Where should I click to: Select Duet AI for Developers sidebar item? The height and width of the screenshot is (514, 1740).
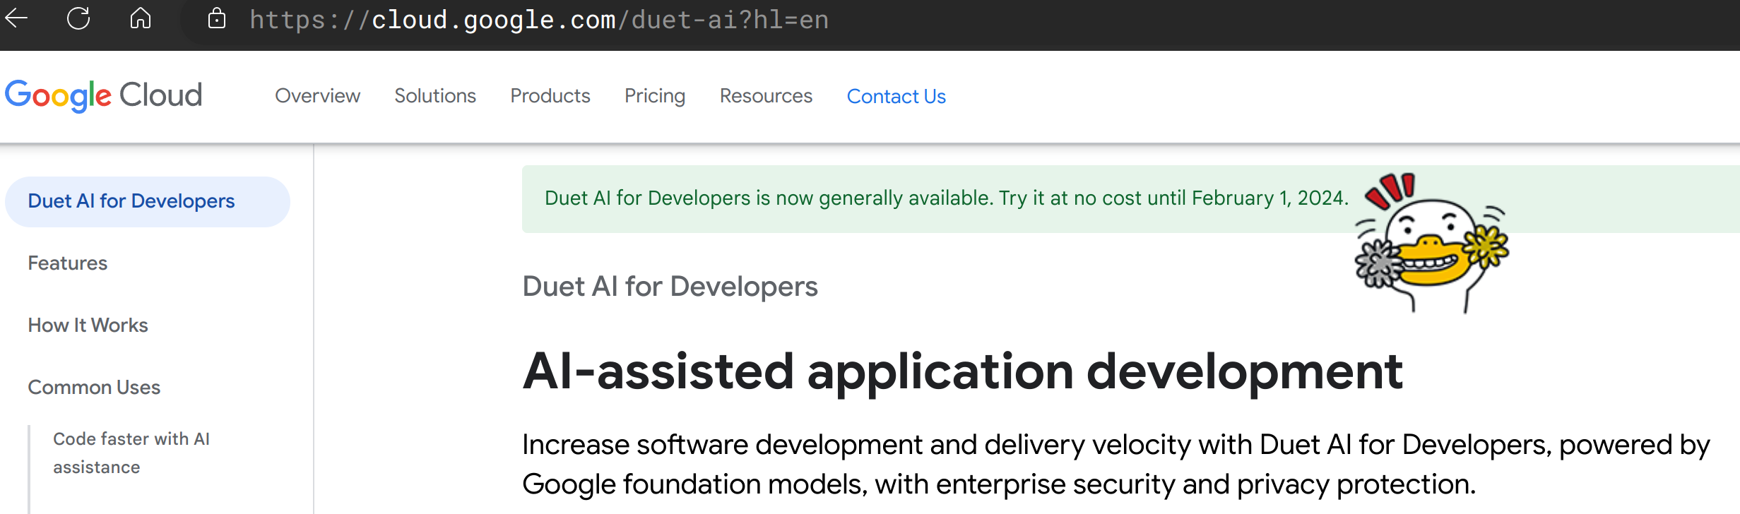point(147,202)
